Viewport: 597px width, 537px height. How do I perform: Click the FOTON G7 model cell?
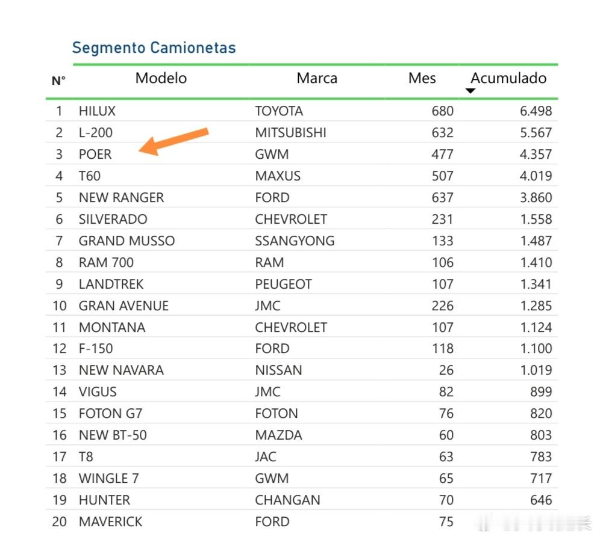click(x=110, y=414)
